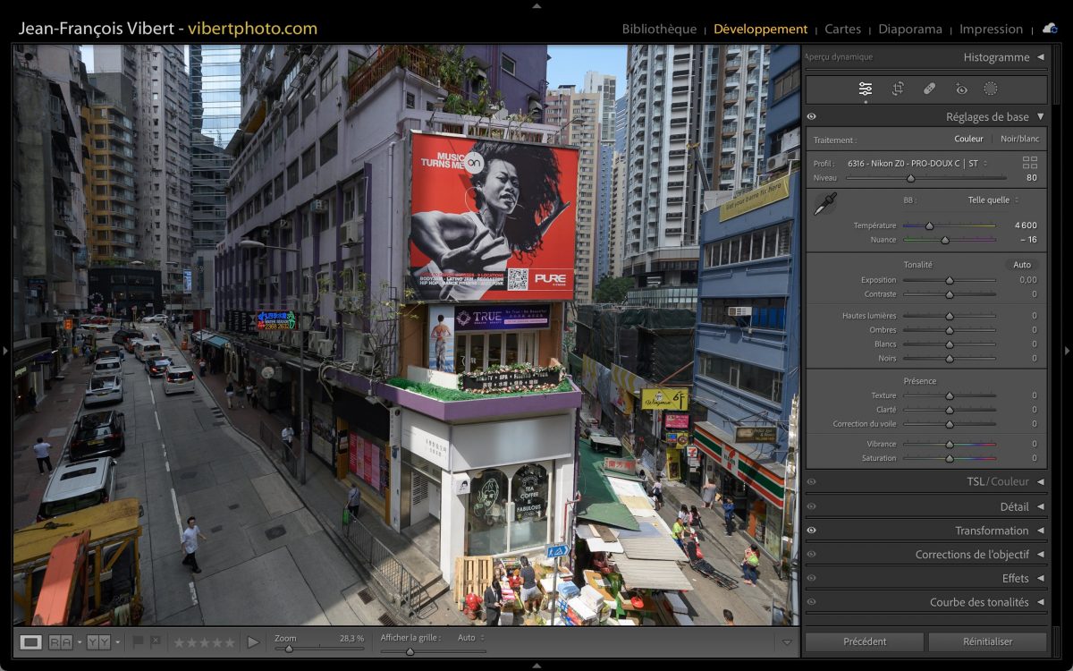Select the Edit sliders tool icon

click(x=866, y=89)
